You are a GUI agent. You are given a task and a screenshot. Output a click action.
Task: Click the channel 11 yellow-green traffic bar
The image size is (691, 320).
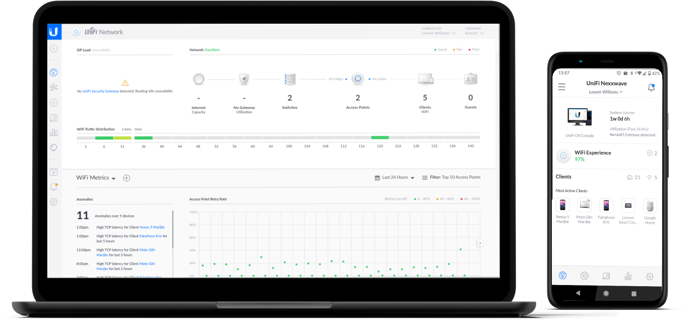point(122,137)
